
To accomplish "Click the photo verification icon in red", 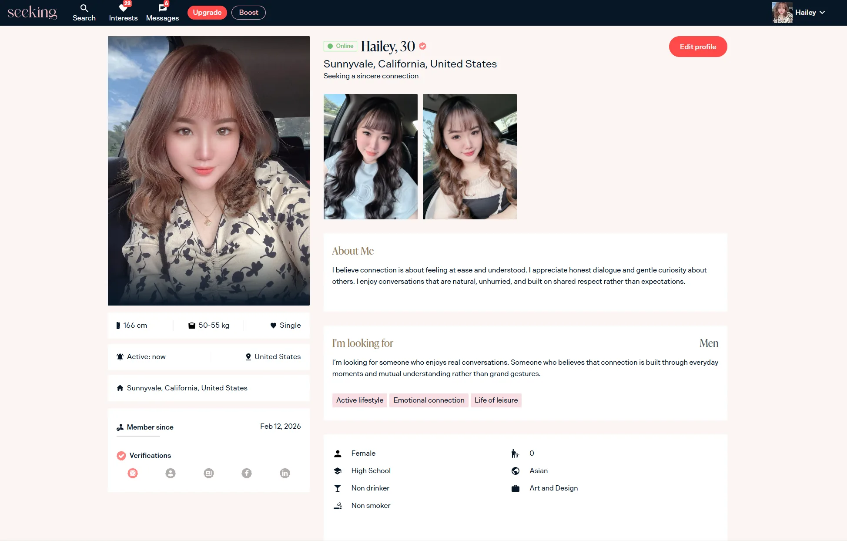I will (133, 473).
